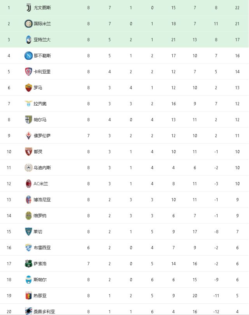This screenshot has height=315, width=249.
Task: Click the AC Milan crest icon
Action: (28, 184)
